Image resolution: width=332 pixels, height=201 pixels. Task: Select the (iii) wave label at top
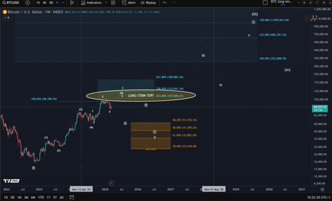pyautogui.click(x=255, y=14)
